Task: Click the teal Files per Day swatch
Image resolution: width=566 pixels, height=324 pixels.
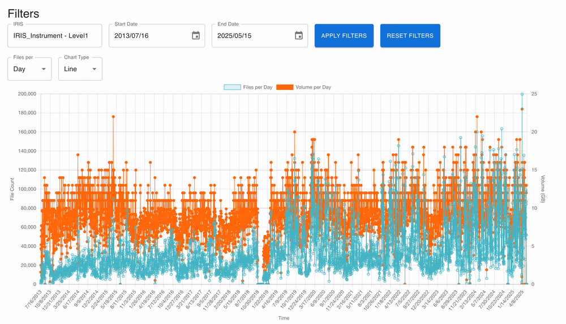Action: click(x=232, y=87)
